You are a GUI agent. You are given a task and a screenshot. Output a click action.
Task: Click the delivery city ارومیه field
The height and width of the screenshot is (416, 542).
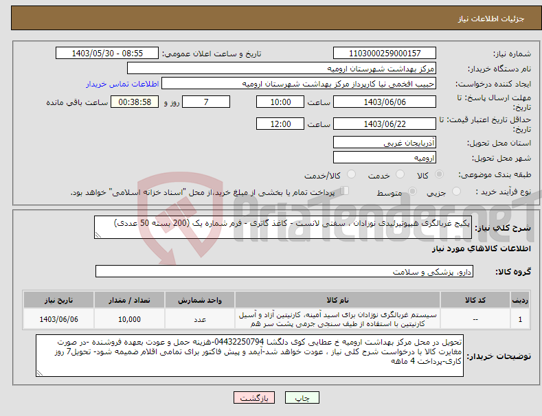[x=385, y=158]
